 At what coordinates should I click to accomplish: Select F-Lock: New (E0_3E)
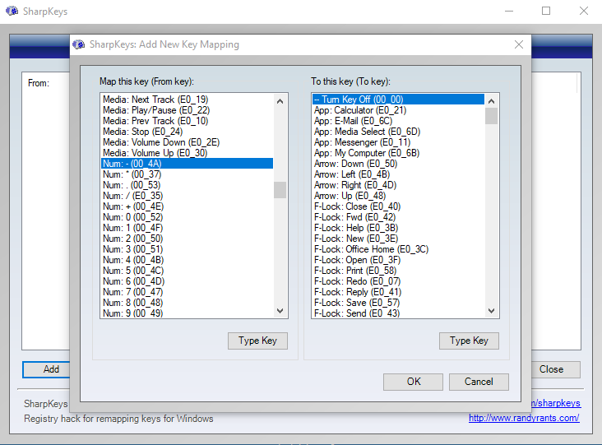coord(399,239)
